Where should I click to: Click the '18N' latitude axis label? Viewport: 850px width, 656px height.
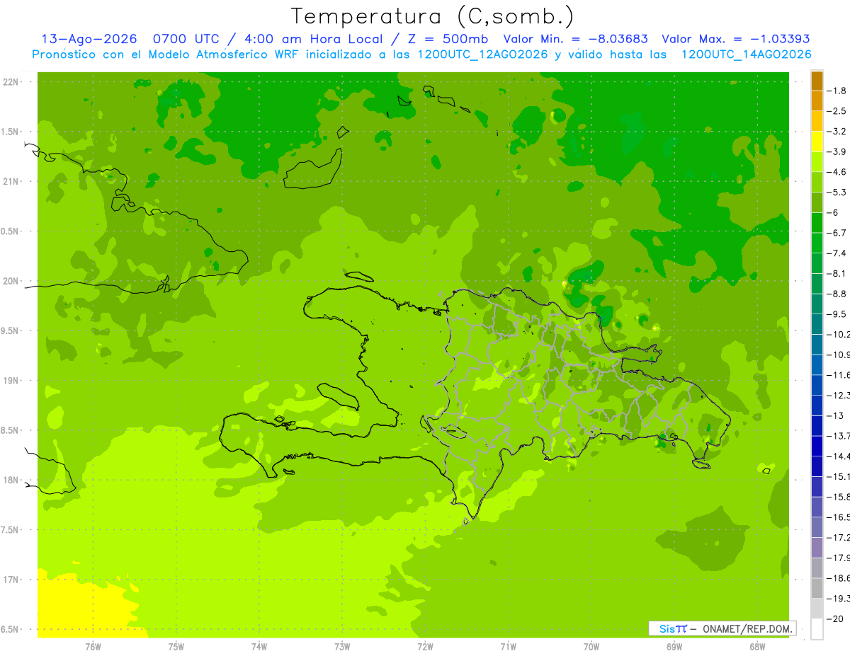point(11,480)
